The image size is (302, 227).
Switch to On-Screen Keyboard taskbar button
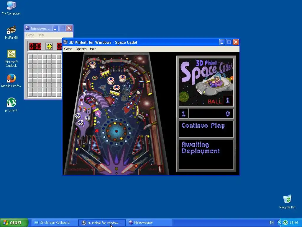point(54,223)
